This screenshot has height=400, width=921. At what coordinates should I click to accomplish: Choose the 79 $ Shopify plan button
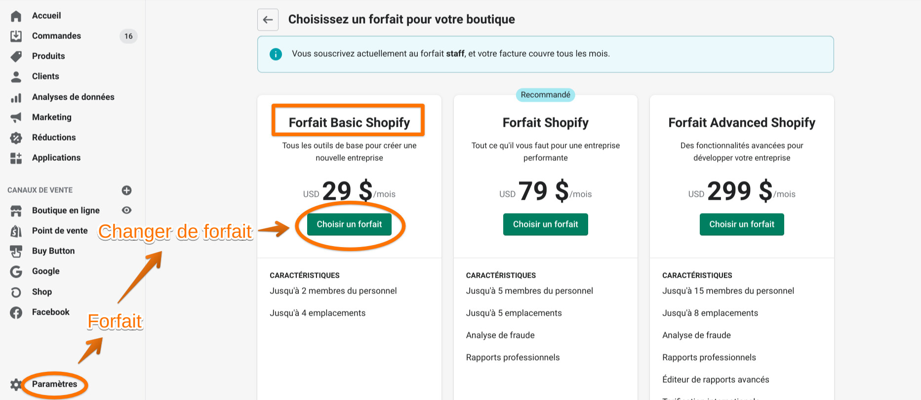[x=545, y=224]
